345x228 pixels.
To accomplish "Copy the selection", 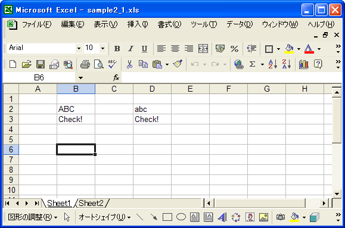I will 143,64.
